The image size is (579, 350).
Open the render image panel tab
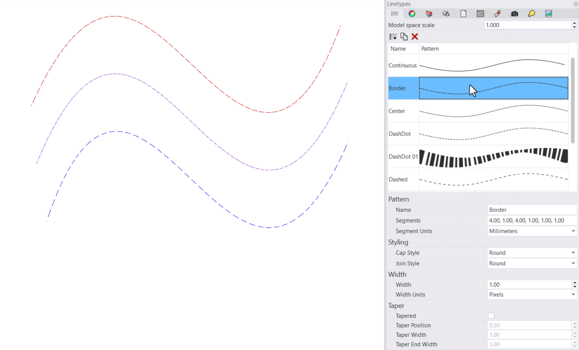click(549, 13)
